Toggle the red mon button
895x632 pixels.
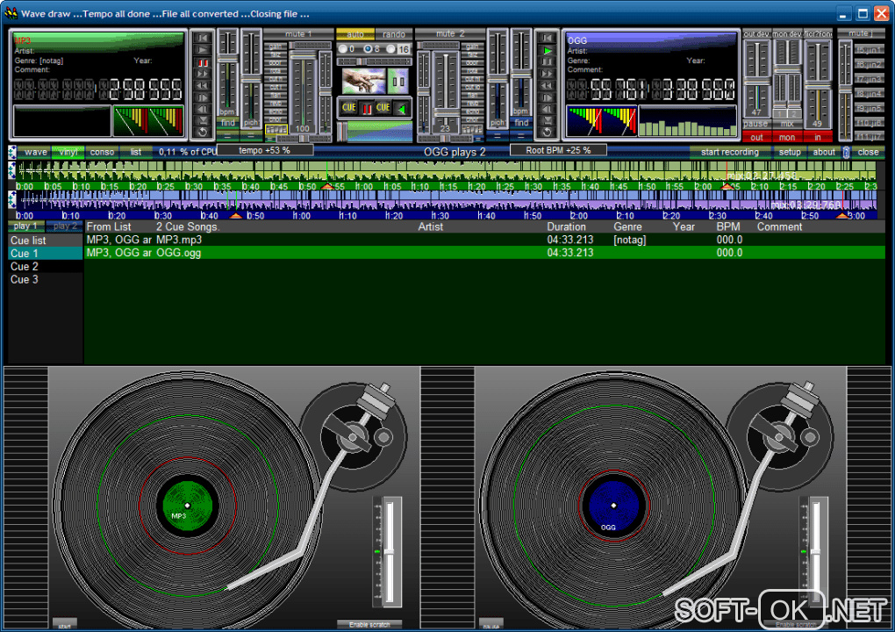point(787,137)
